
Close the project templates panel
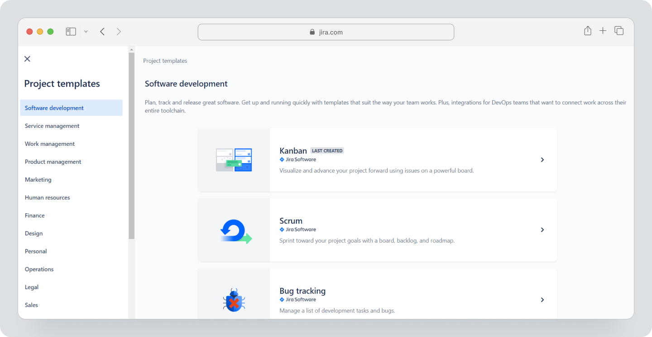point(27,59)
